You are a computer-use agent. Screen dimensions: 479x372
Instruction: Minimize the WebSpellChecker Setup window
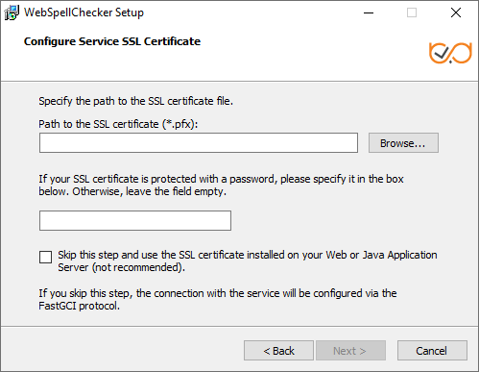tap(369, 12)
